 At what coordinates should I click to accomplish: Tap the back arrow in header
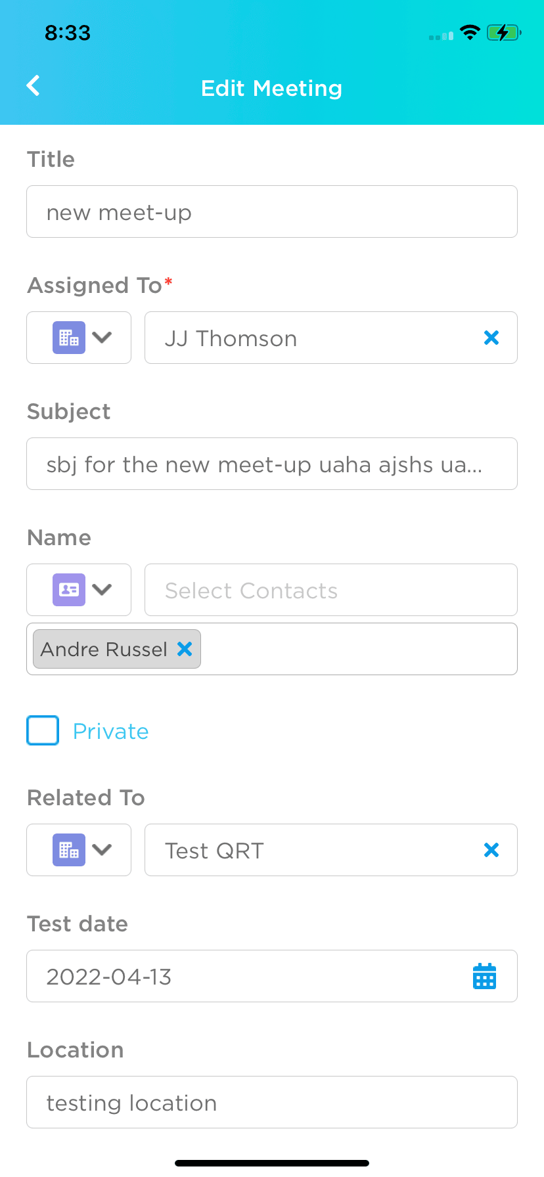[33, 85]
